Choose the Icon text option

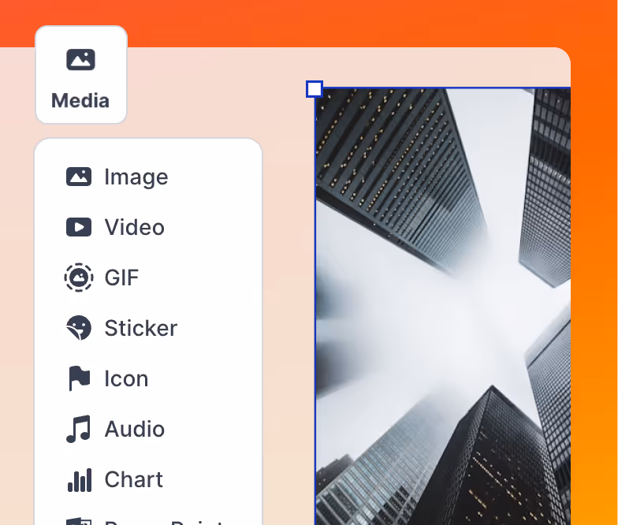[126, 378]
